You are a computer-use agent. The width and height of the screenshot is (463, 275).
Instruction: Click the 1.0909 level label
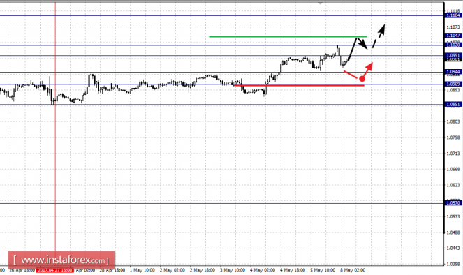point(453,84)
